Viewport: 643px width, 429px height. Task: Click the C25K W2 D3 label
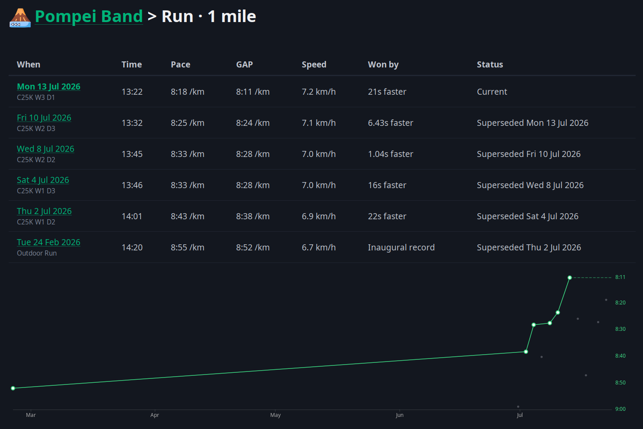tap(36, 129)
